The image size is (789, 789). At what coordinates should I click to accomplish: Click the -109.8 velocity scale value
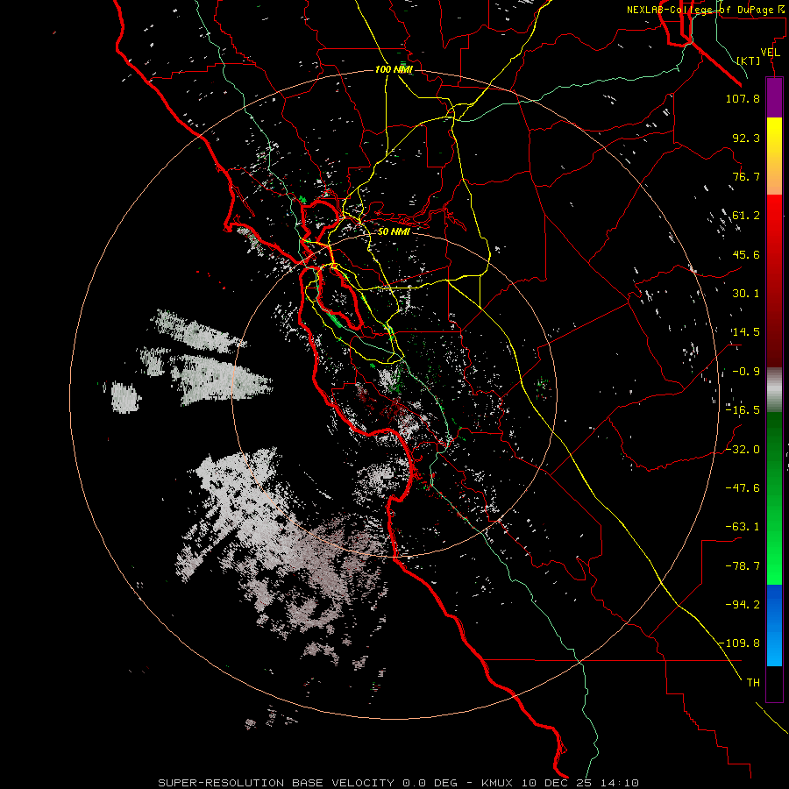click(740, 643)
